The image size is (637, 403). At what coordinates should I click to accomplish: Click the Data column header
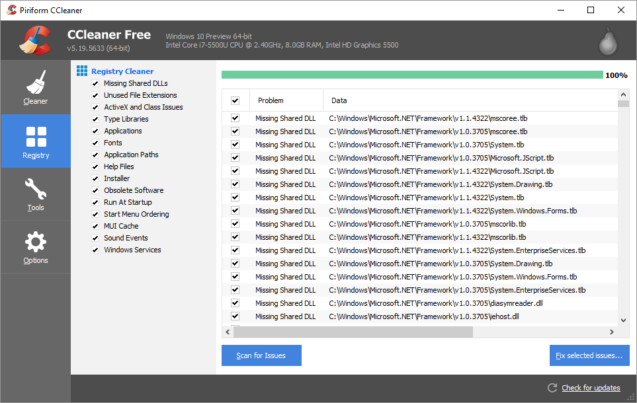339,100
